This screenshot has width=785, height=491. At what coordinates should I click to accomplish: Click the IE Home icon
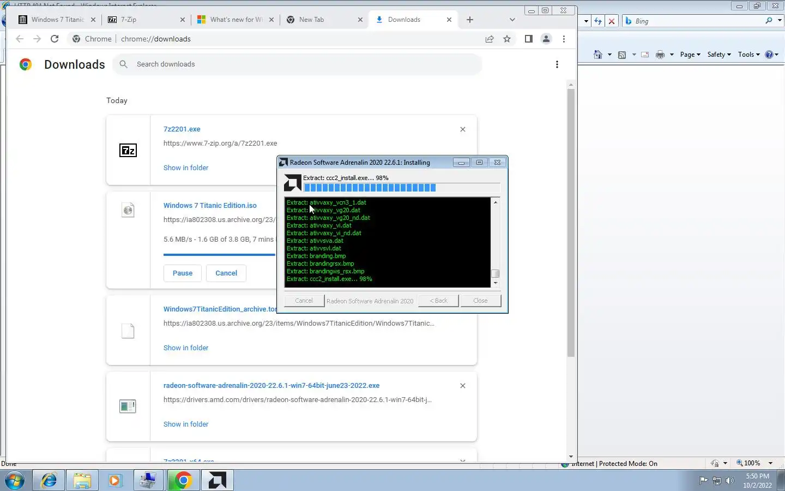pyautogui.click(x=598, y=55)
